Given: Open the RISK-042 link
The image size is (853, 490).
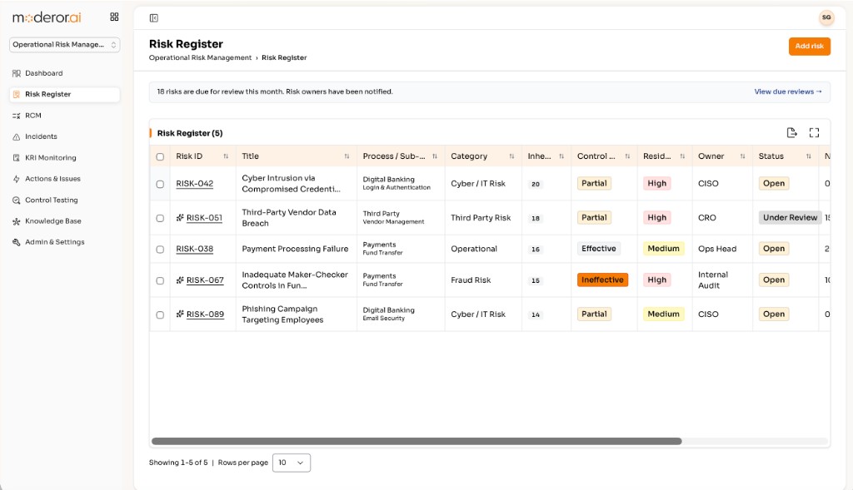Looking at the screenshot, I should [195, 184].
